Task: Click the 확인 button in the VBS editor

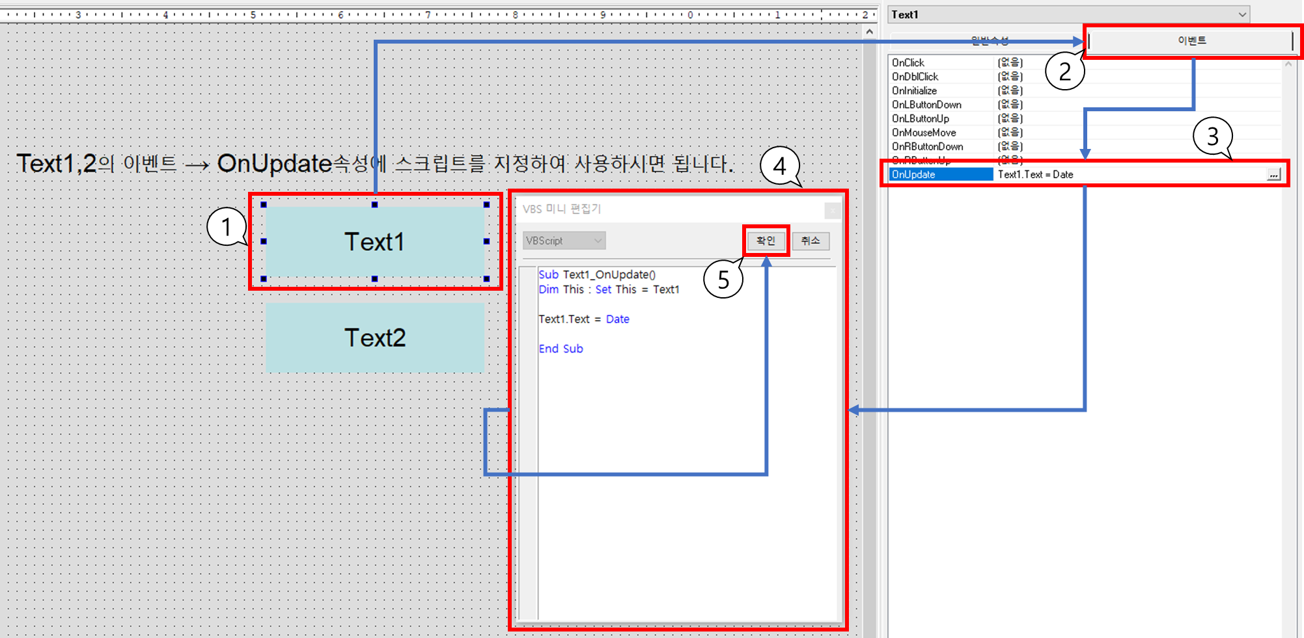Action: (766, 240)
